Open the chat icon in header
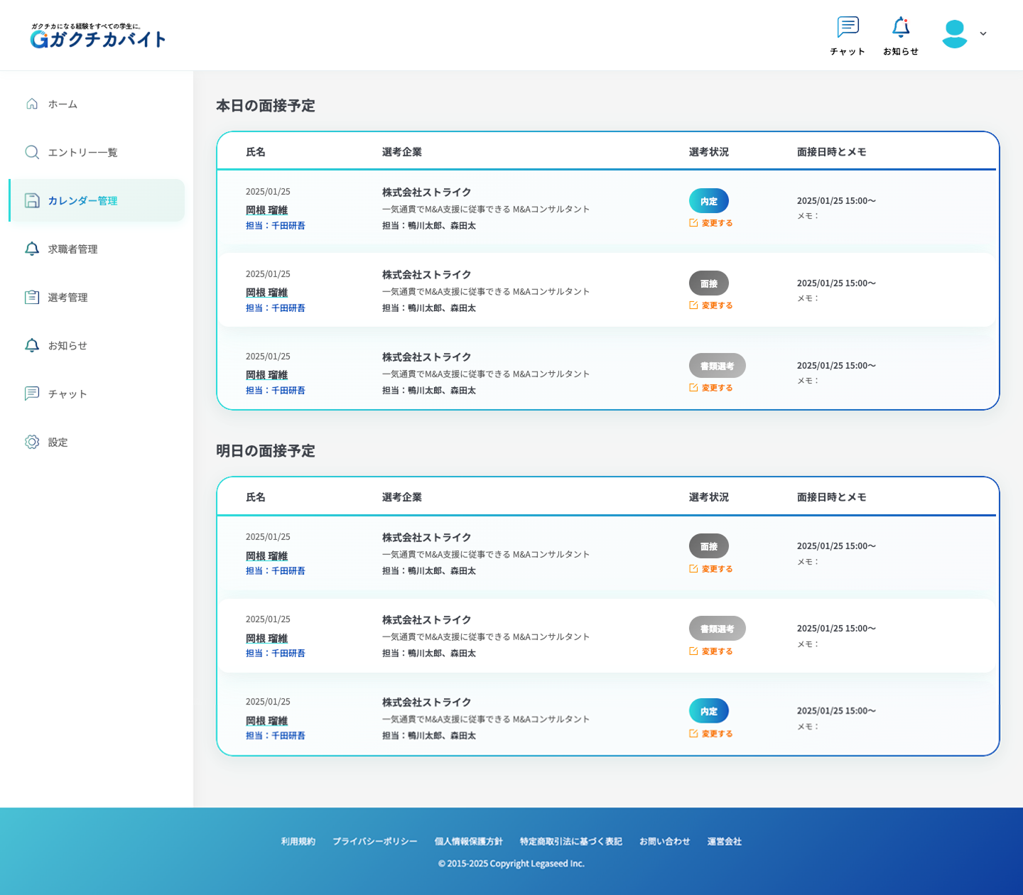This screenshot has width=1023, height=895. [848, 28]
